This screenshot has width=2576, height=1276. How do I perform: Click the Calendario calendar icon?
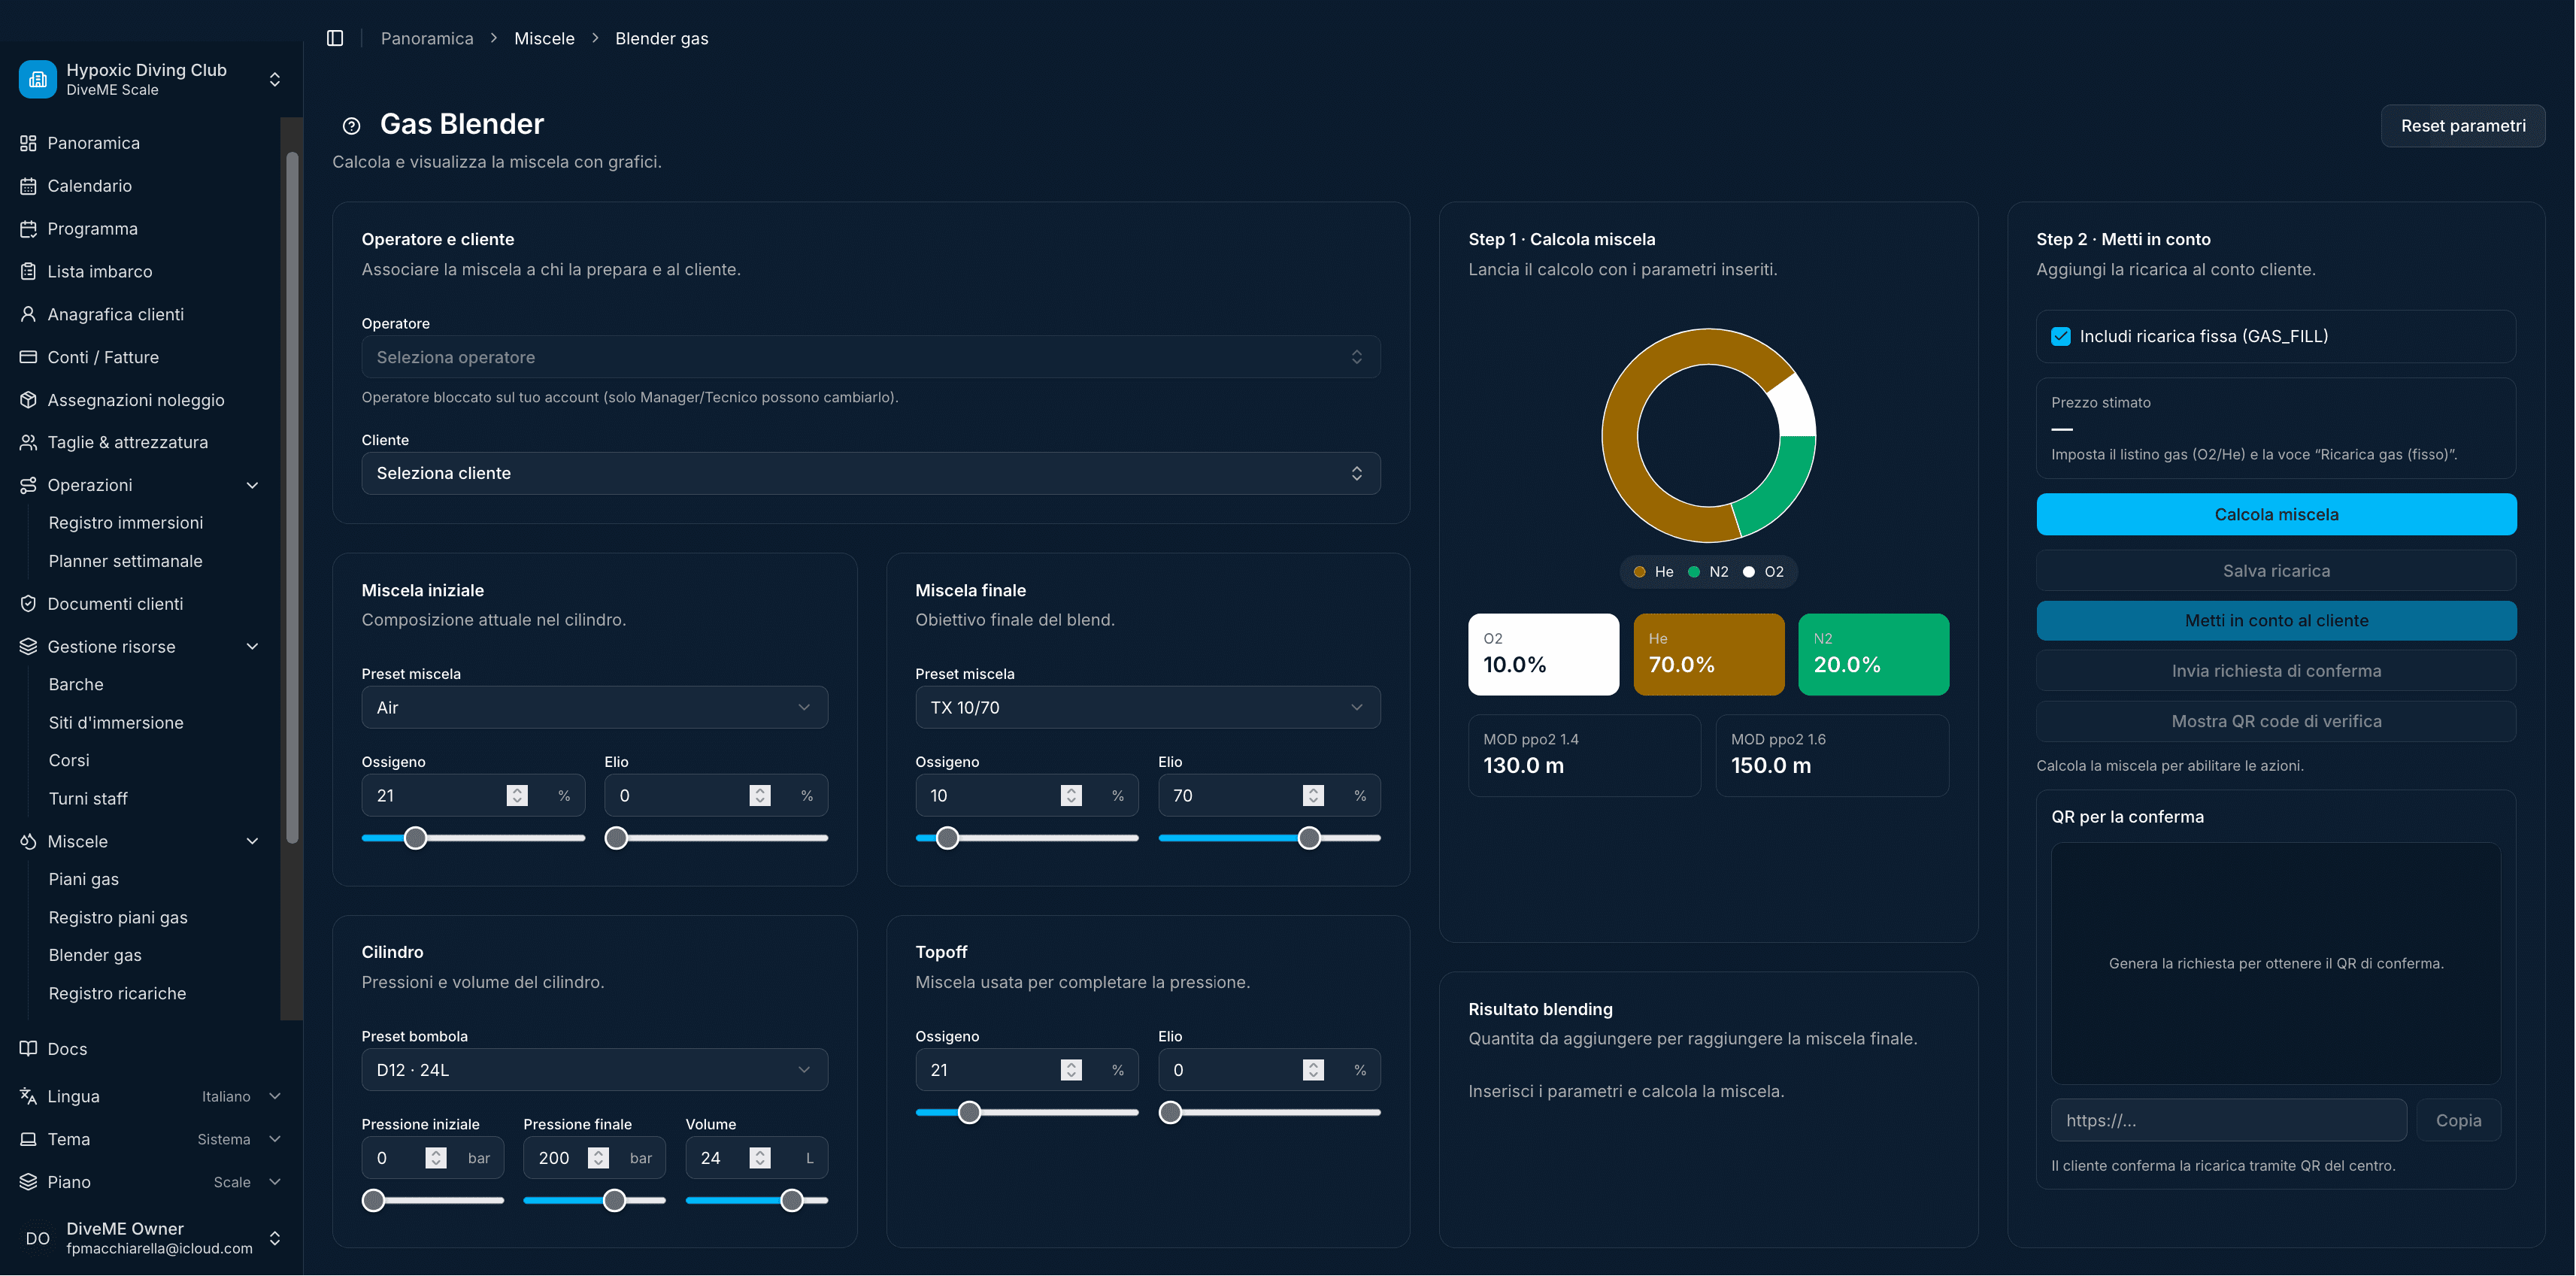click(x=28, y=186)
